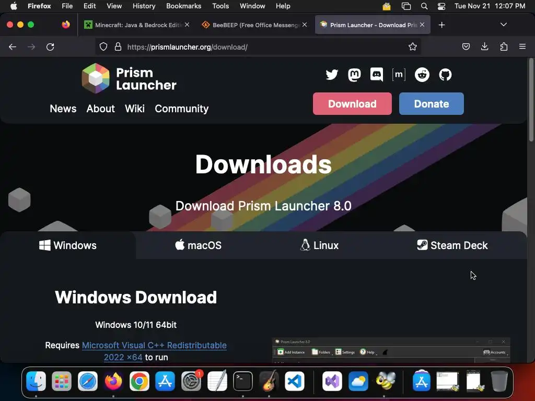Viewport: 535px width, 401px height.
Task: Open the History menu
Action: (144, 6)
